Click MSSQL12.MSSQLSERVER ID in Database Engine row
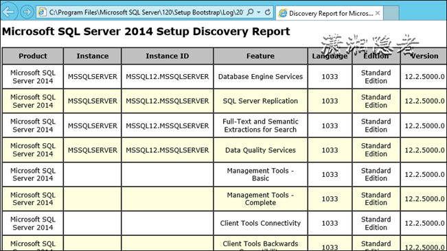The width and height of the screenshot is (447, 251). pos(168,77)
